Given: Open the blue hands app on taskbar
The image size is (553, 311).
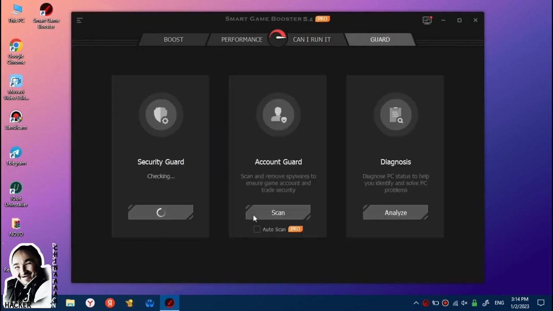Looking at the screenshot, I should (149, 303).
